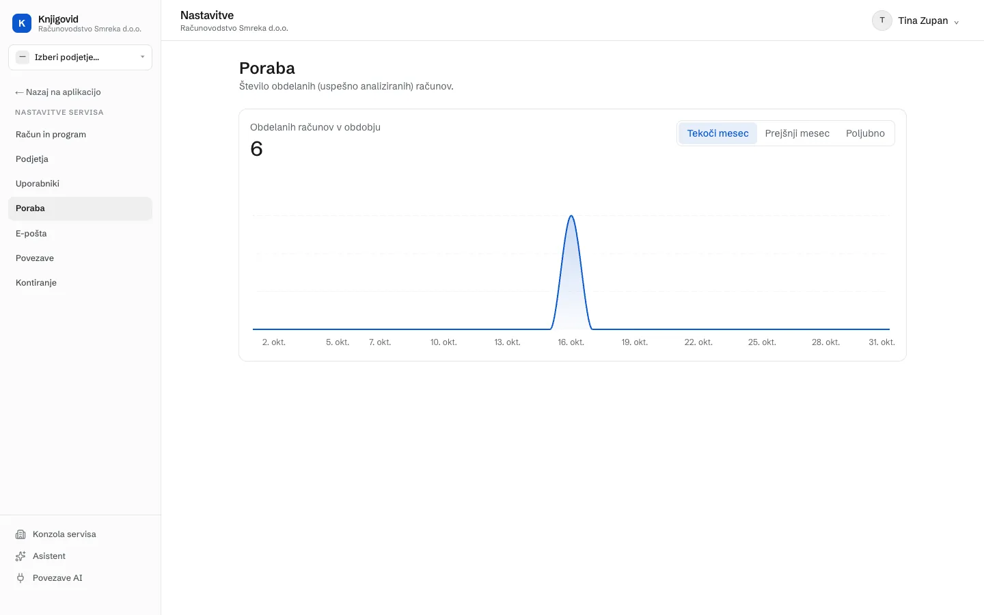Click the caret arrow in company selector
984x615 pixels.
click(x=142, y=57)
